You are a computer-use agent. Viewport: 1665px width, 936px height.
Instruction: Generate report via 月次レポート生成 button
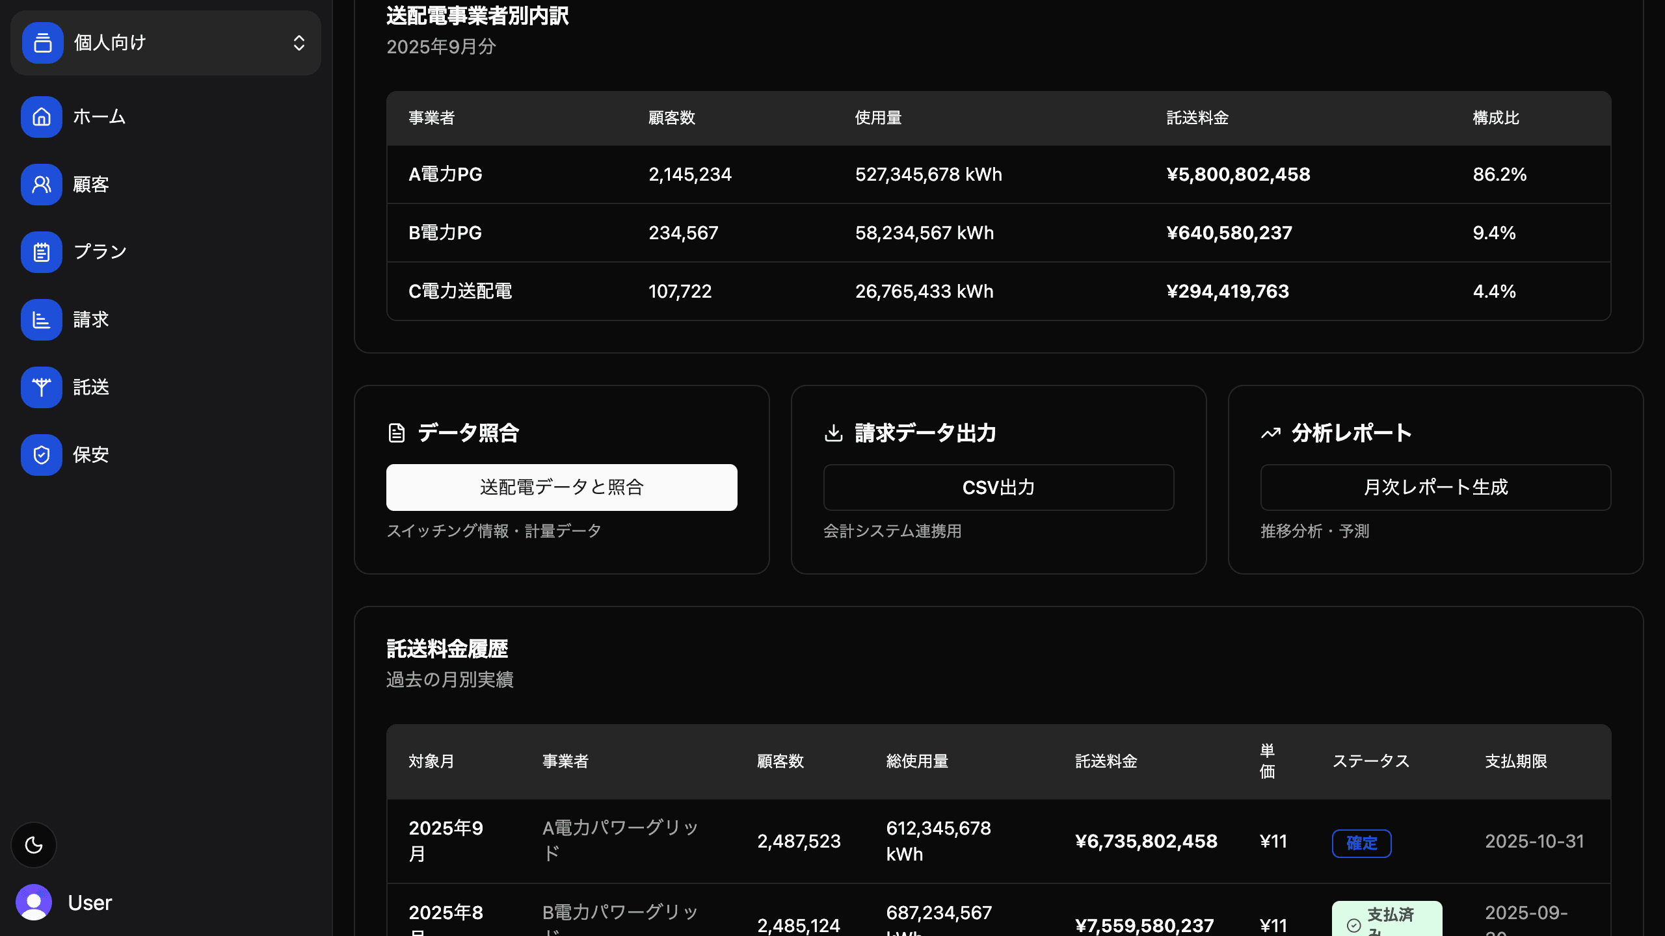1435,487
